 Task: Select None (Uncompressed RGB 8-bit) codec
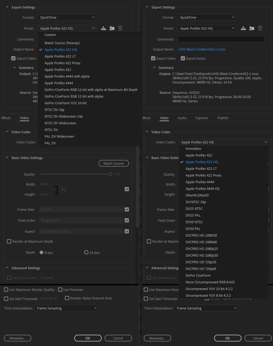(224, 282)
